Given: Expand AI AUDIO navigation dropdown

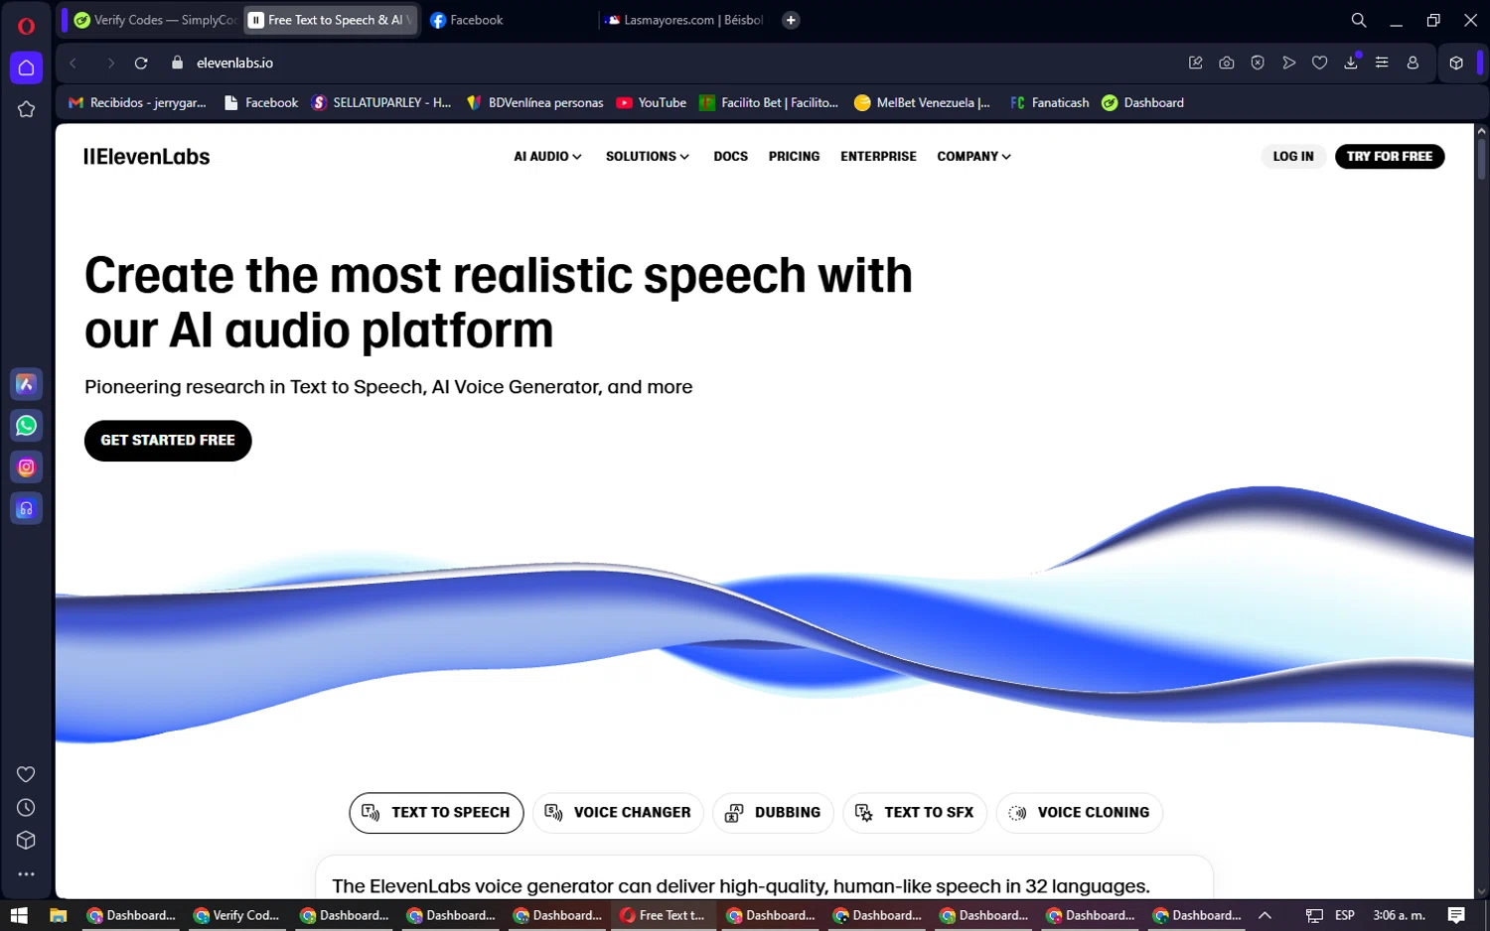Looking at the screenshot, I should 547,157.
